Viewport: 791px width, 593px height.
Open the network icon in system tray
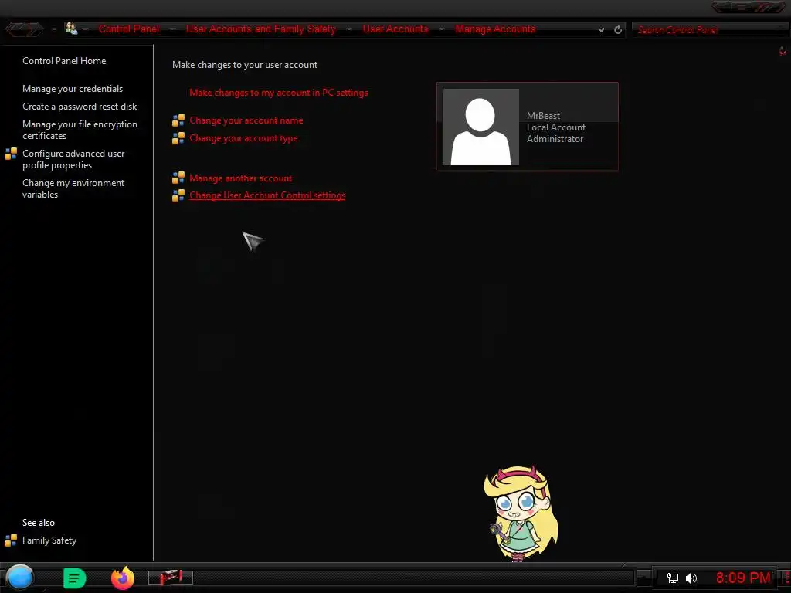point(672,578)
